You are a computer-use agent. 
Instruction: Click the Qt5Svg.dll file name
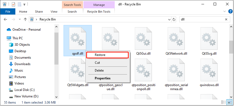[x=209, y=53]
